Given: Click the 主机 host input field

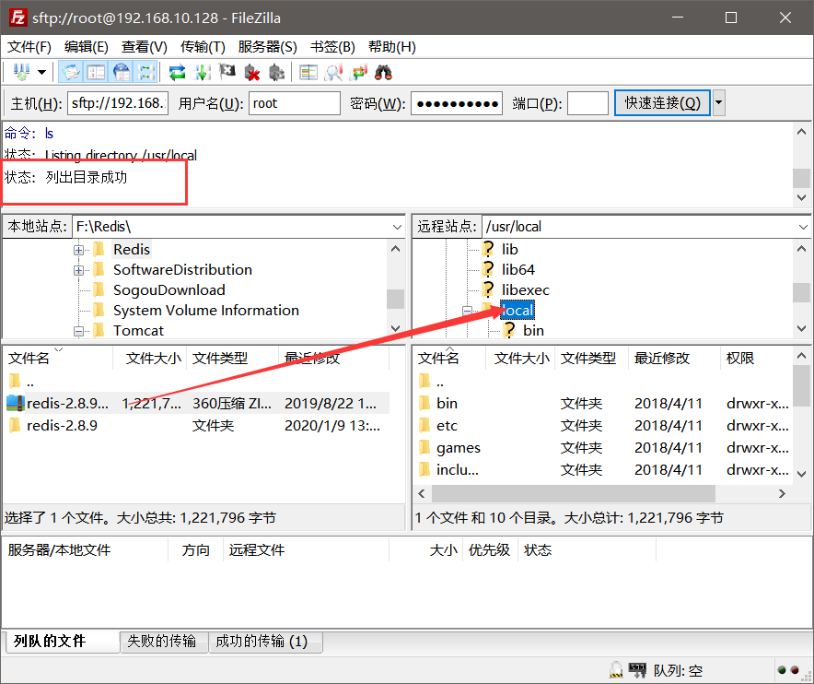Looking at the screenshot, I should pyautogui.click(x=118, y=103).
